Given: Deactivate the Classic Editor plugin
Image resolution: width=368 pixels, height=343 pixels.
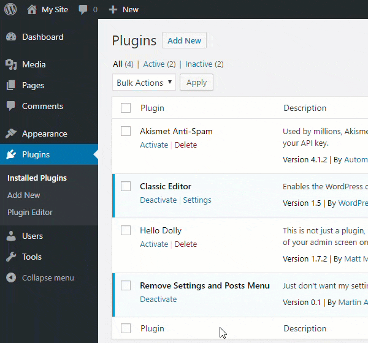Looking at the screenshot, I should 158,200.
